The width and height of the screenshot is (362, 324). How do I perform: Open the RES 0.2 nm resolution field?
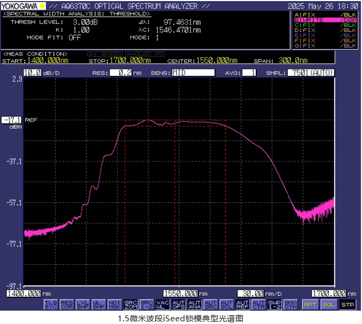tap(121, 73)
